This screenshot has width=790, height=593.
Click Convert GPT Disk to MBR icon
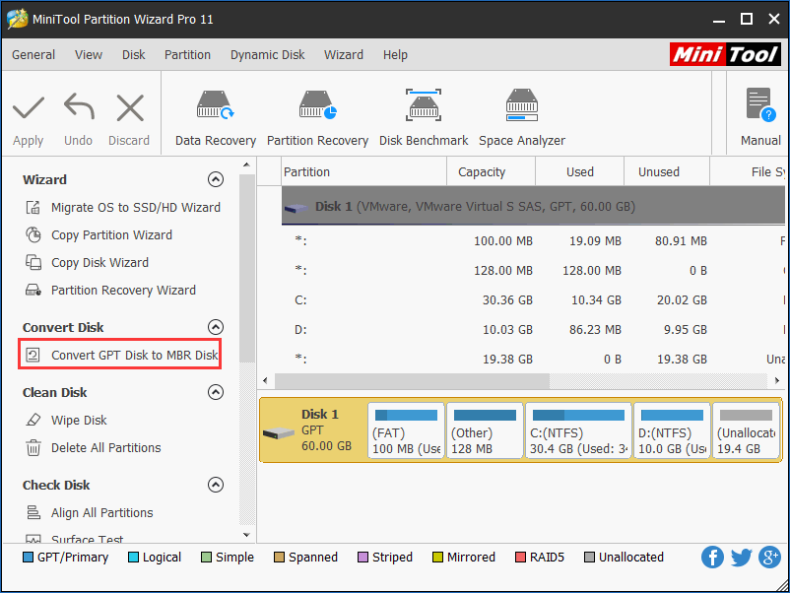click(x=33, y=355)
